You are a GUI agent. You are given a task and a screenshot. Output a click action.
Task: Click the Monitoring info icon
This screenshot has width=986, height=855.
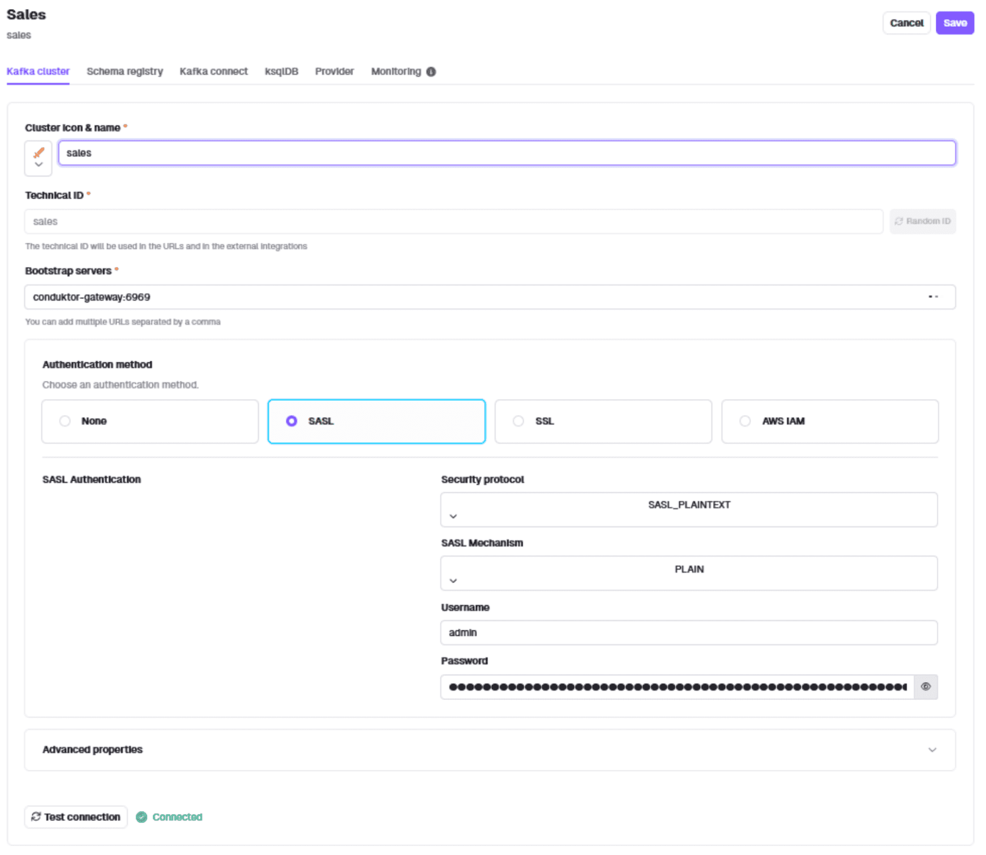(431, 72)
